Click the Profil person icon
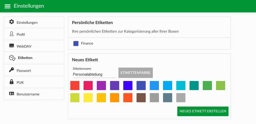The height and width of the screenshot is (124, 256). click(x=12, y=34)
